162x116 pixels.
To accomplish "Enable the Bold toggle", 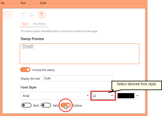I will (x=26, y=105).
